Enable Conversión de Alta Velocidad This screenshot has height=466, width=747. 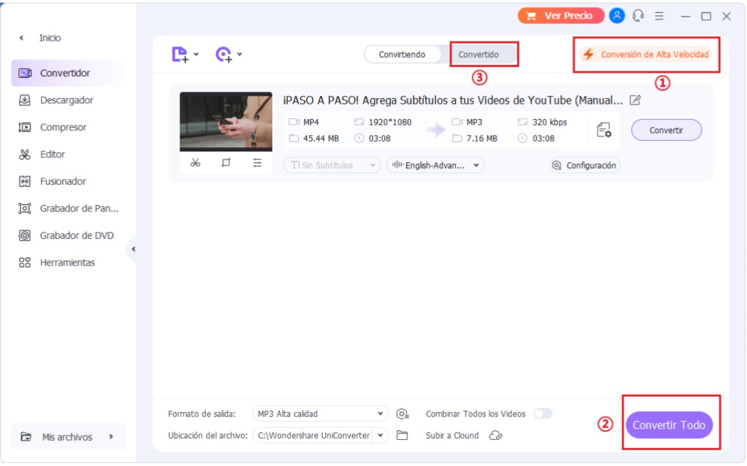coord(647,55)
